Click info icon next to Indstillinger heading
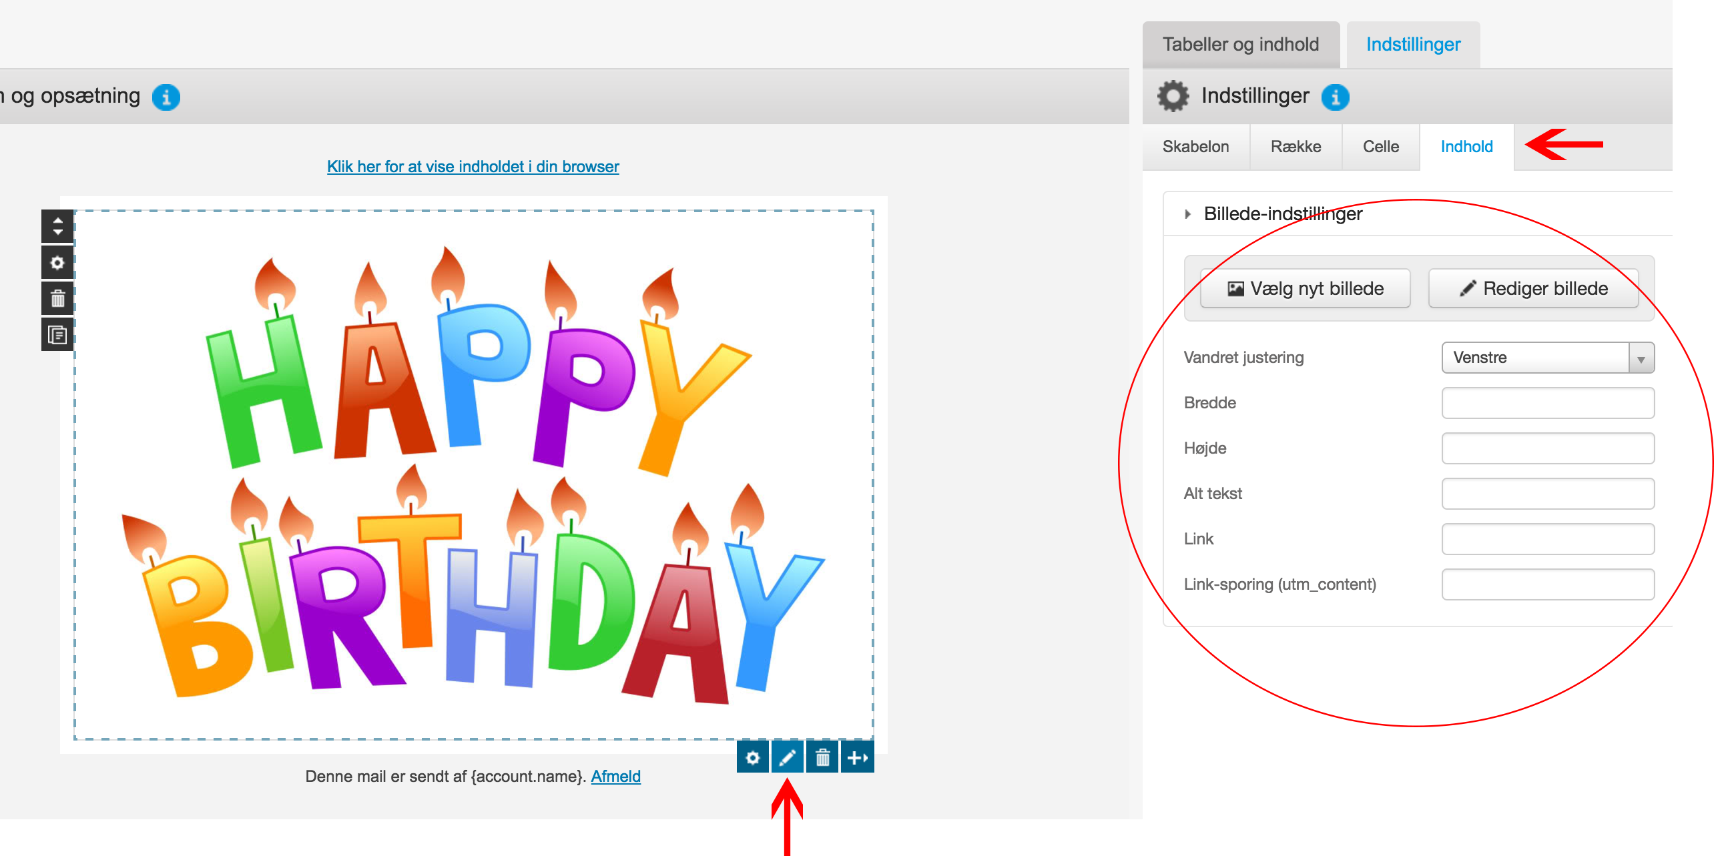The width and height of the screenshot is (1720, 864). tap(1336, 97)
